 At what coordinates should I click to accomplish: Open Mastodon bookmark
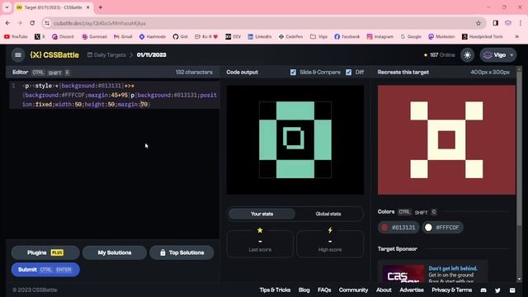click(x=441, y=36)
